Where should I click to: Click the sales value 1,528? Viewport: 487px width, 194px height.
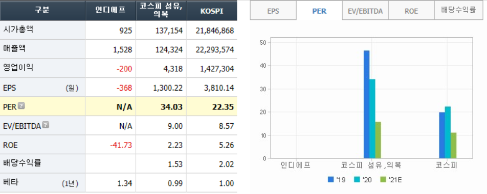pos(123,50)
